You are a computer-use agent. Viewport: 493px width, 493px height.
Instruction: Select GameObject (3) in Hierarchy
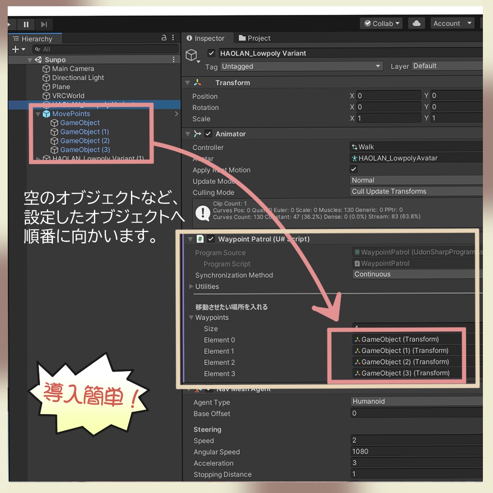pos(85,150)
